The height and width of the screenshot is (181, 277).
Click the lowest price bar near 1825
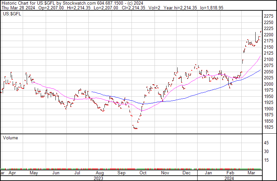(x=135, y=128)
